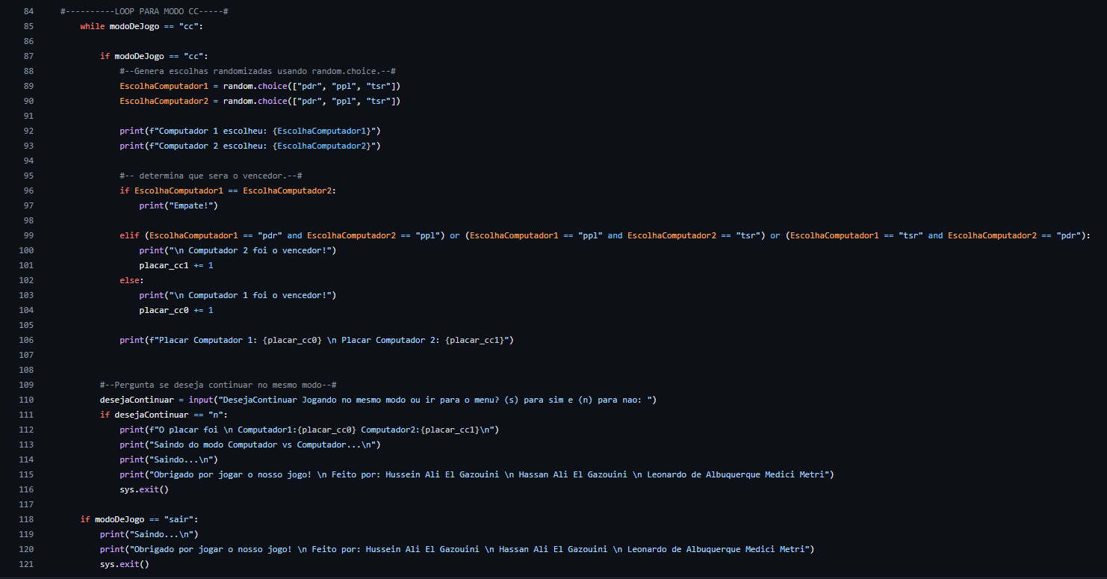Click line number 84 in the gutter

pyautogui.click(x=28, y=11)
